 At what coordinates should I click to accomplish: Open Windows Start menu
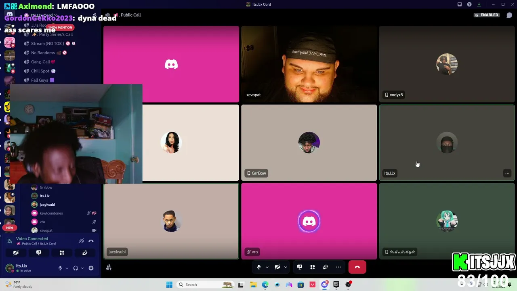pos(169,285)
